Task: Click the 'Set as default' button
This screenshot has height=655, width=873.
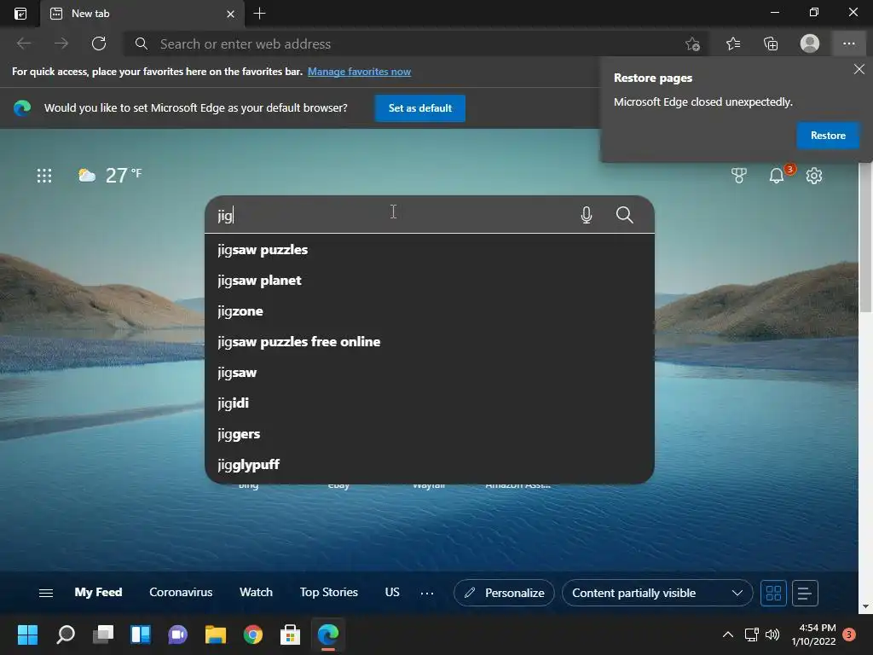Action: [x=419, y=108]
